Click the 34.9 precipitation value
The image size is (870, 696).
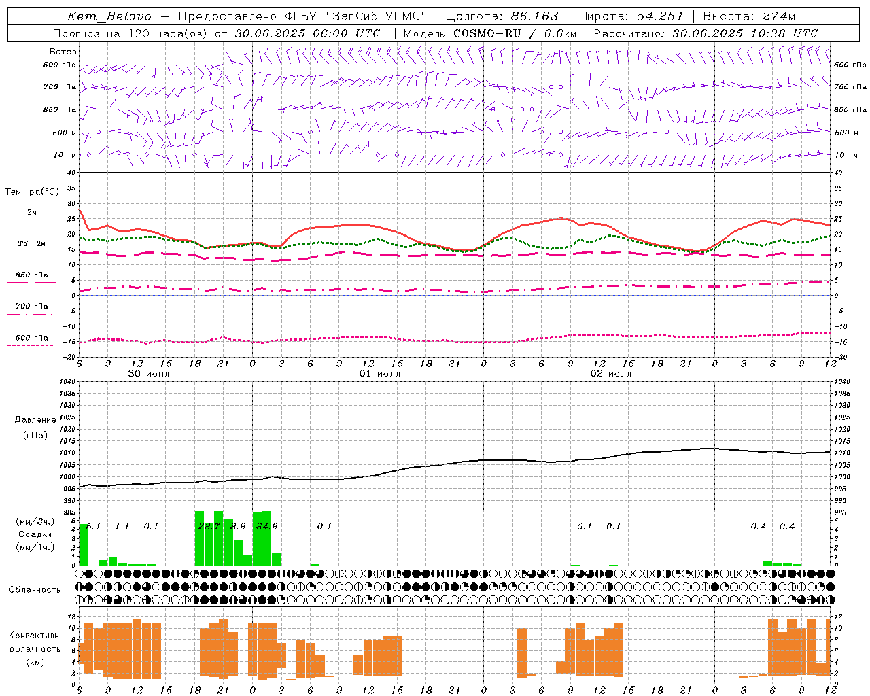pyautogui.click(x=266, y=526)
